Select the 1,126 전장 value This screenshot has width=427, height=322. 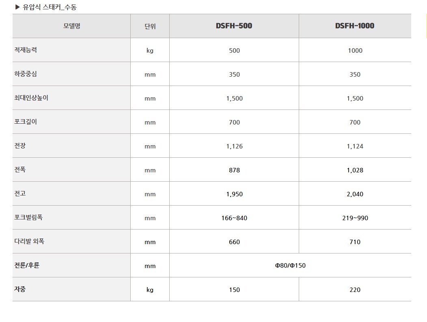tap(234, 146)
